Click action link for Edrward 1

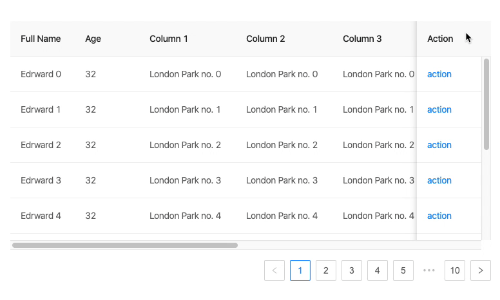[439, 109]
